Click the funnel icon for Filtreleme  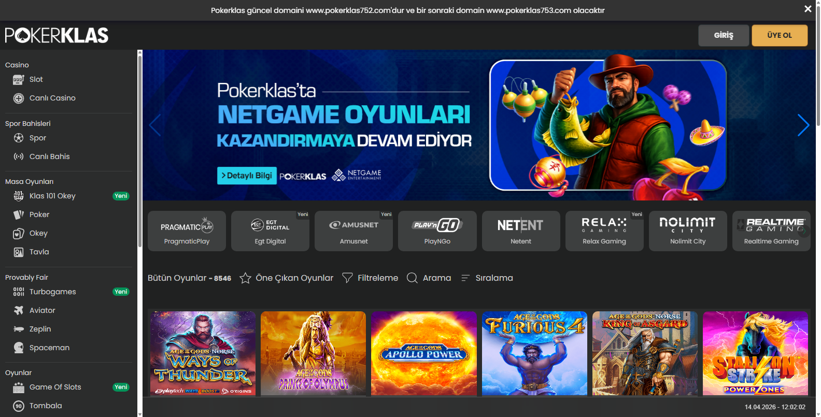click(x=347, y=278)
